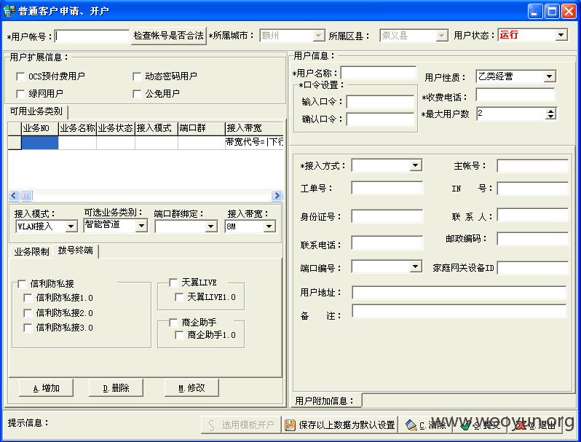Image resolution: width=581 pixels, height=442 pixels.
Task: Click the 邮政编码 input field
Action: tap(532, 239)
